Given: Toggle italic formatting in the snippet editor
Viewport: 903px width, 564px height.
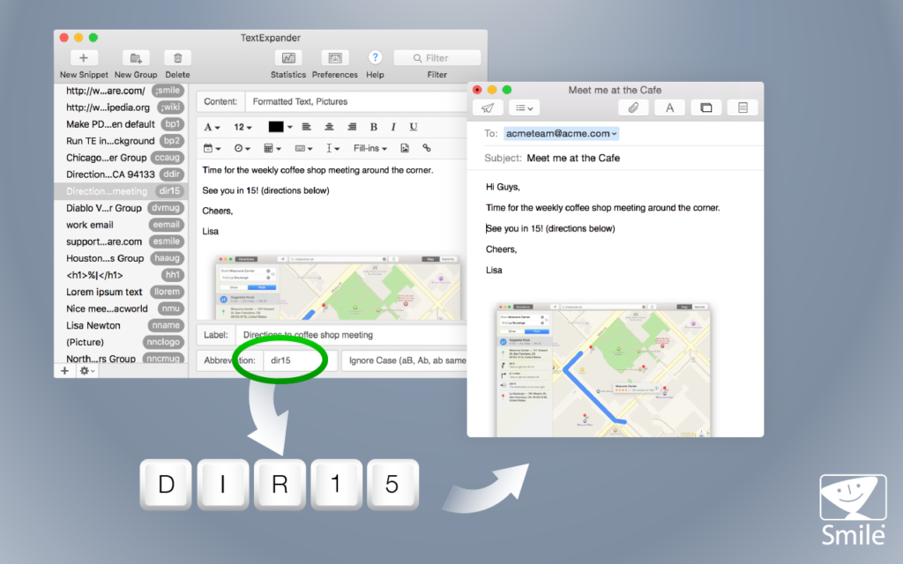Looking at the screenshot, I should [392, 127].
